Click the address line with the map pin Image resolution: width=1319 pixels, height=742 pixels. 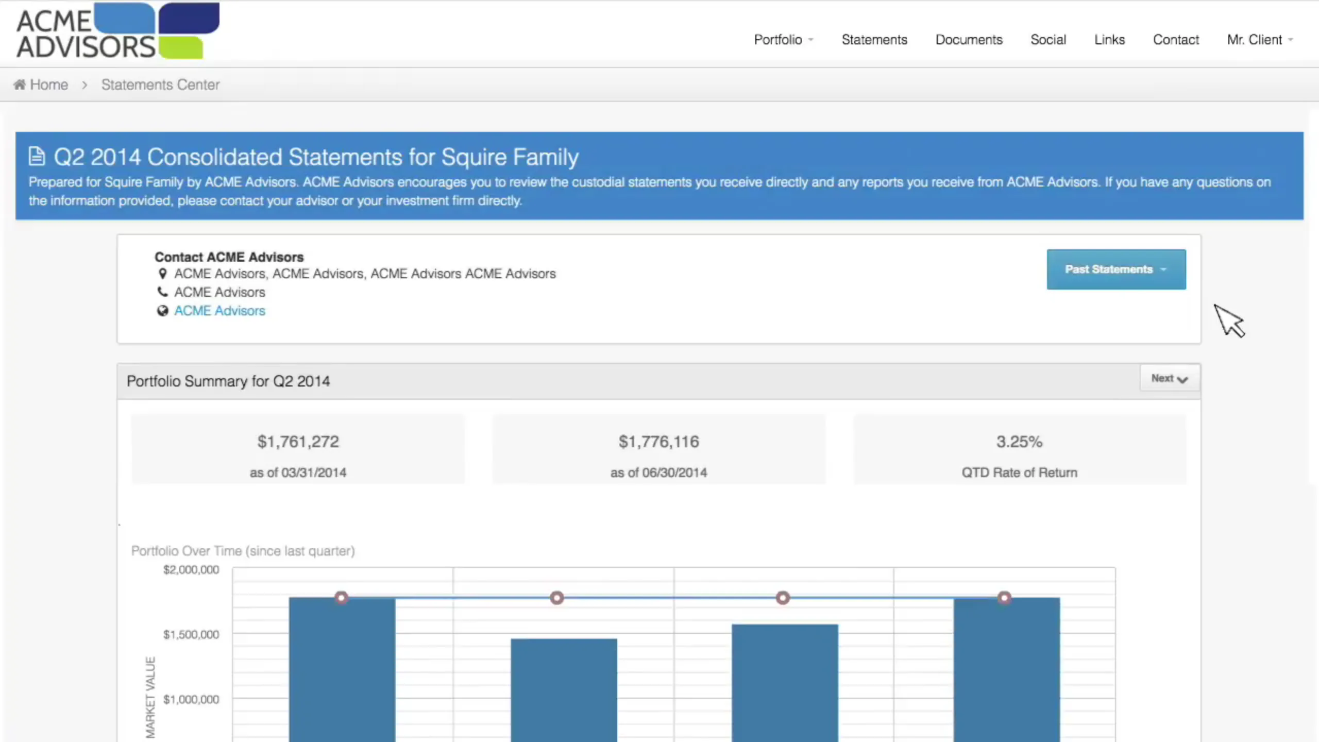click(x=365, y=274)
